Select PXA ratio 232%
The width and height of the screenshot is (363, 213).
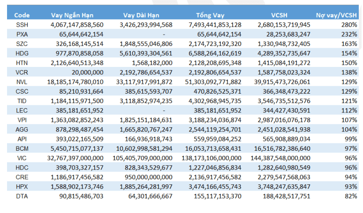tap(349, 35)
